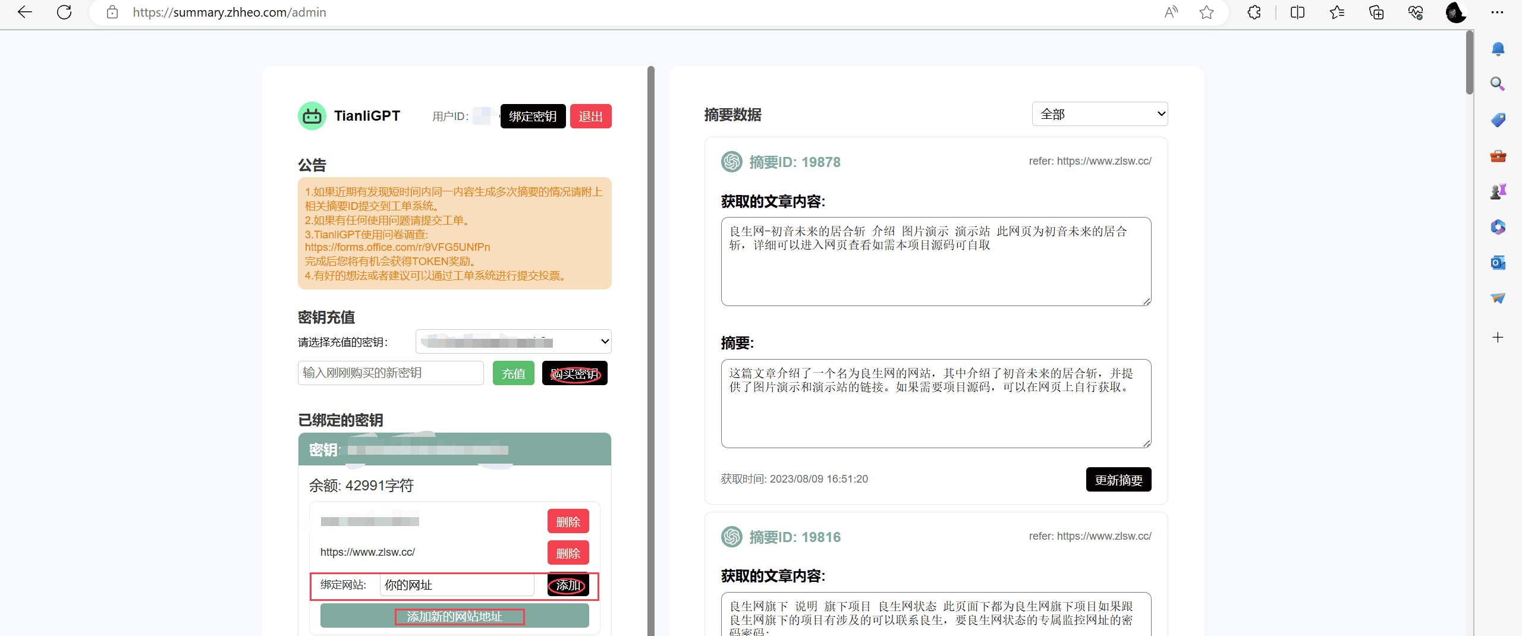Open the sidebar search magnifier icon
This screenshot has width=1522, height=636.
click(x=1498, y=84)
